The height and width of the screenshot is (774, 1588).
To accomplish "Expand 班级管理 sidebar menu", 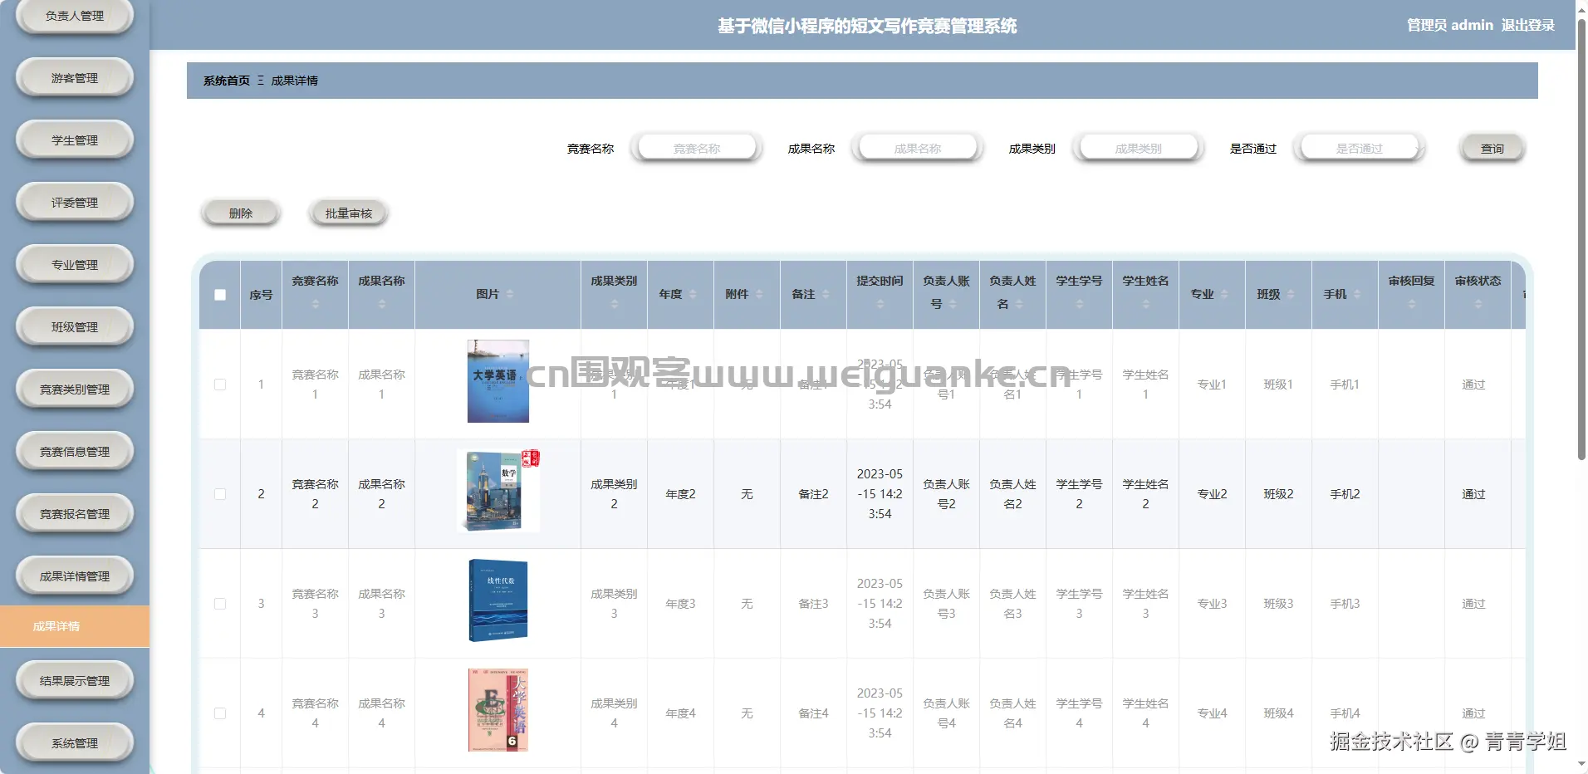I will point(75,327).
